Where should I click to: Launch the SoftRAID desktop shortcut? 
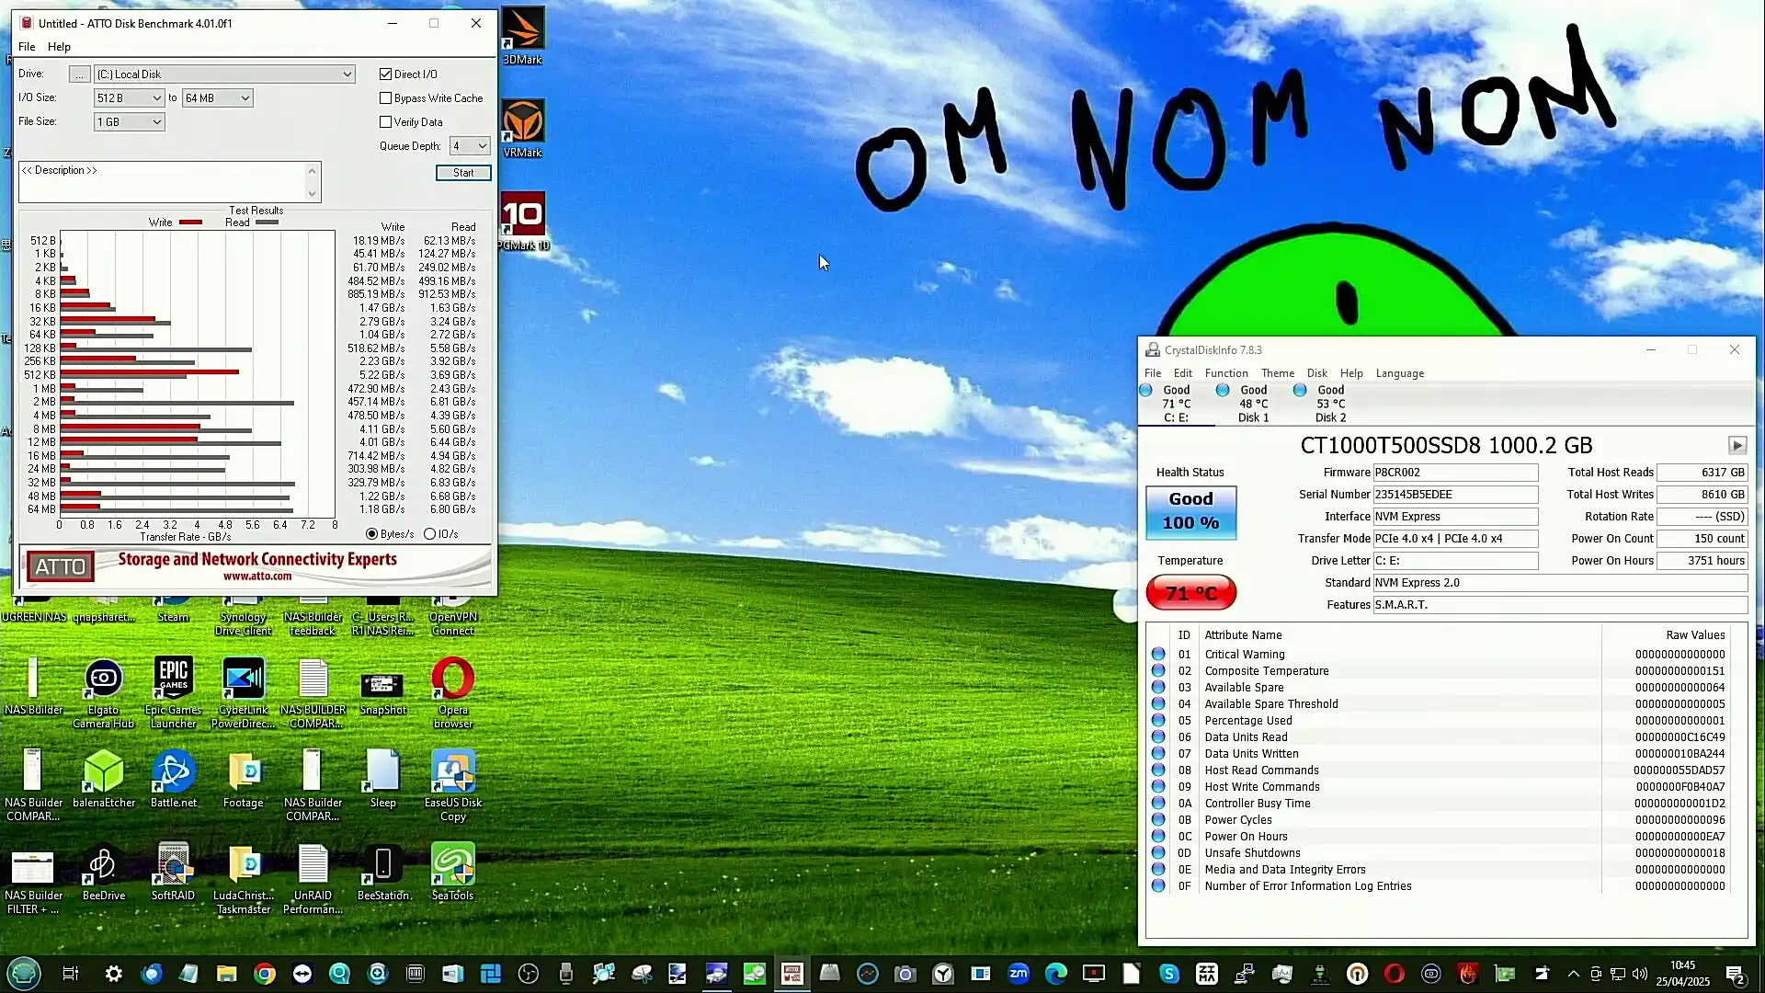point(173,873)
